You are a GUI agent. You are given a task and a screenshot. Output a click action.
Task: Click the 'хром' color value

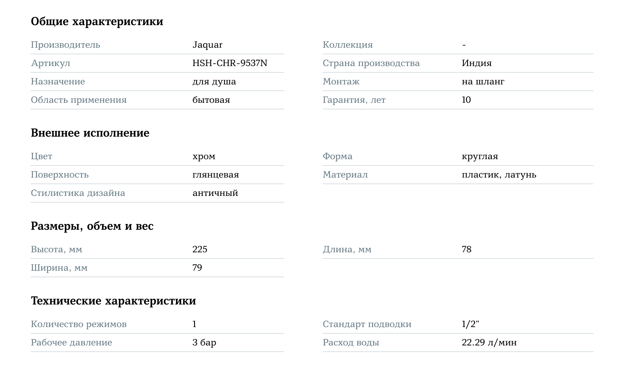[204, 156]
